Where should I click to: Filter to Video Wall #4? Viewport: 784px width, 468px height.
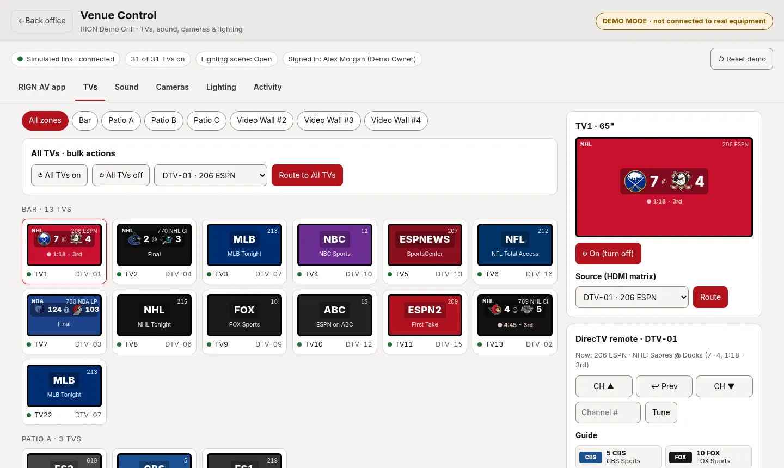[396, 120]
